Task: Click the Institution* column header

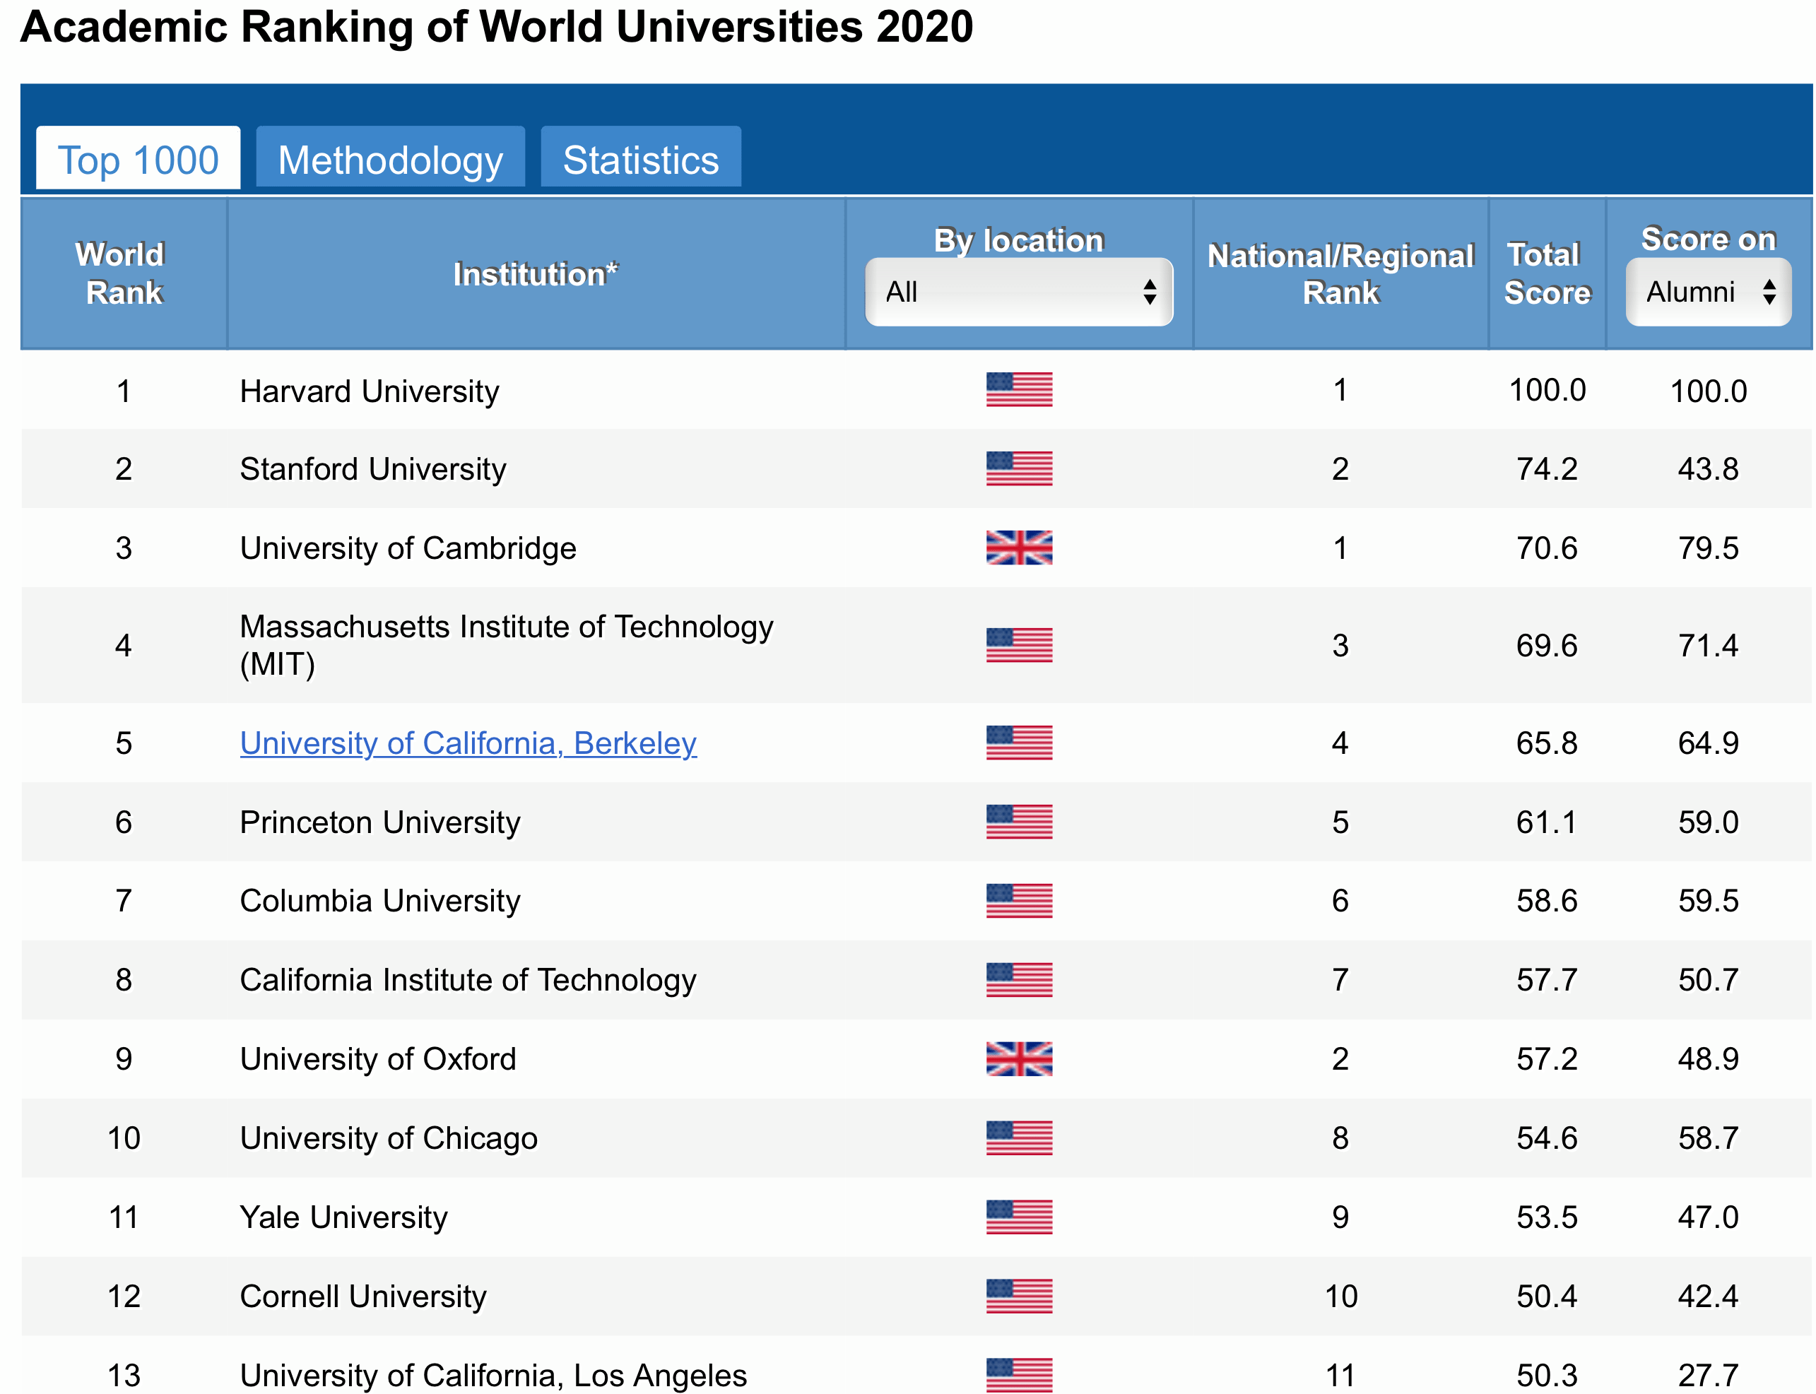Action: click(536, 274)
